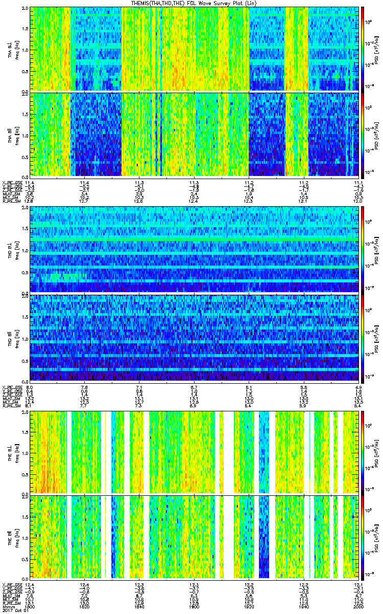Click the 'R_RE_SM' row label under THA panels
383x614 pixels.
11,201
